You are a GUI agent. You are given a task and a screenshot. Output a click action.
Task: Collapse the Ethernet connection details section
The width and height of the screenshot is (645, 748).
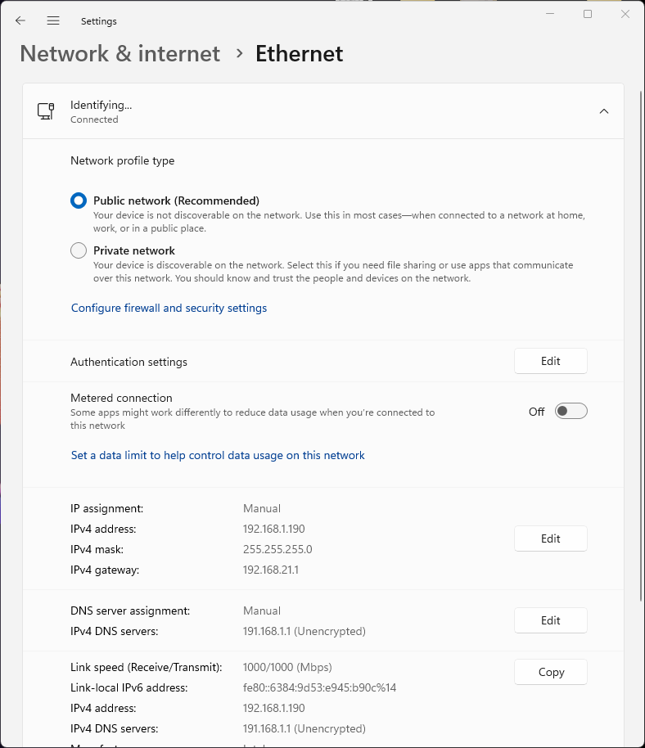point(604,111)
